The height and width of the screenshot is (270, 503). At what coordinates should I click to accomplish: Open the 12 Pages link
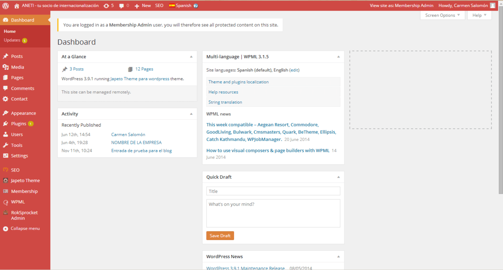(x=144, y=69)
